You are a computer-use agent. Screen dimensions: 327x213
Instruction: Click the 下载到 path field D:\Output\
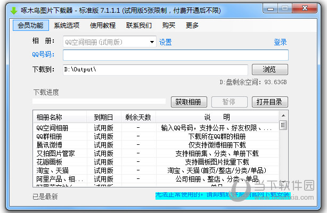click(x=156, y=70)
